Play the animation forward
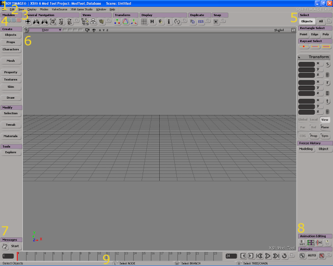Image resolution: width=333 pixels, height=266 pixels. coord(267,256)
